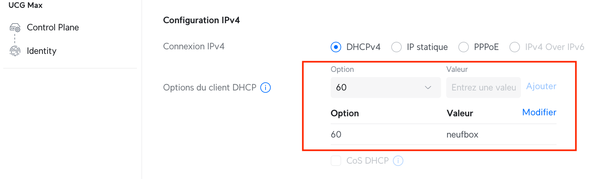Click the Identity fingerprint icon
The height and width of the screenshot is (179, 607).
[x=15, y=51]
